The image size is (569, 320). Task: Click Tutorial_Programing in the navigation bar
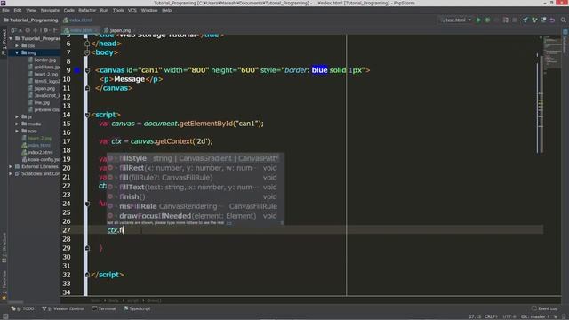click(x=30, y=20)
